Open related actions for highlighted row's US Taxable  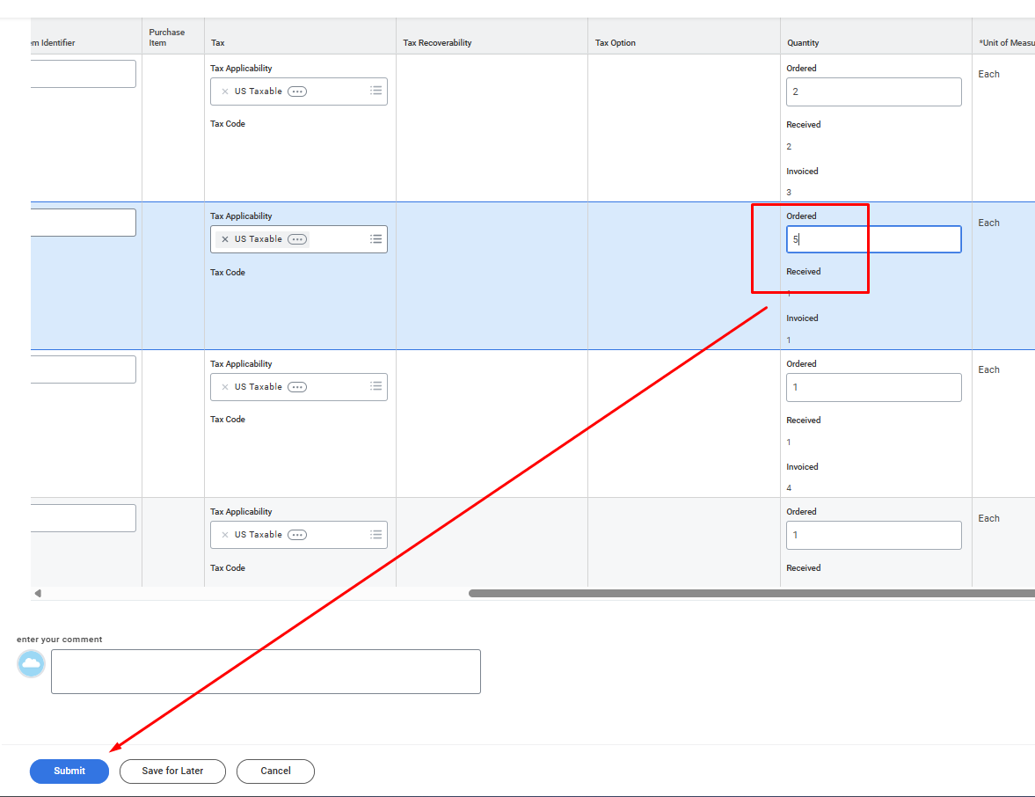click(297, 239)
